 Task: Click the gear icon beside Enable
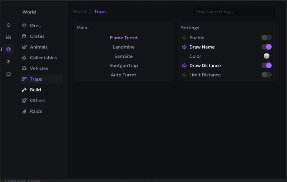click(x=184, y=37)
